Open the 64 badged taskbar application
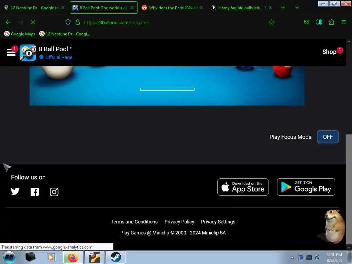The image size is (352, 264). click(x=94, y=257)
